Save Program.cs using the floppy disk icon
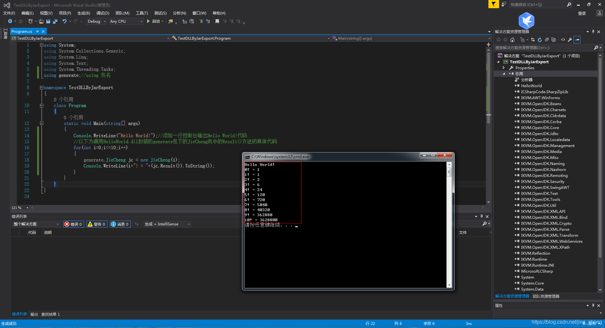 point(48,21)
